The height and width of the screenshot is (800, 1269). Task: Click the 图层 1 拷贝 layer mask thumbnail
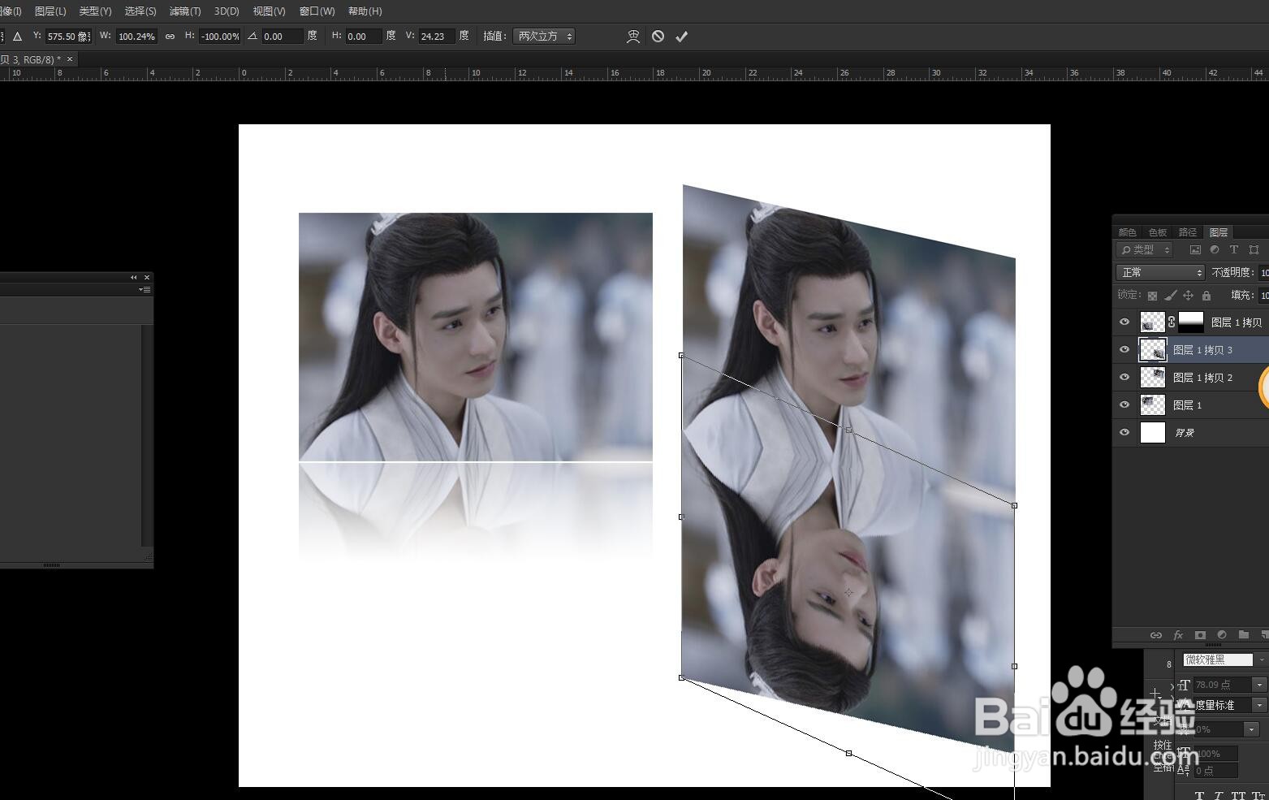1191,322
